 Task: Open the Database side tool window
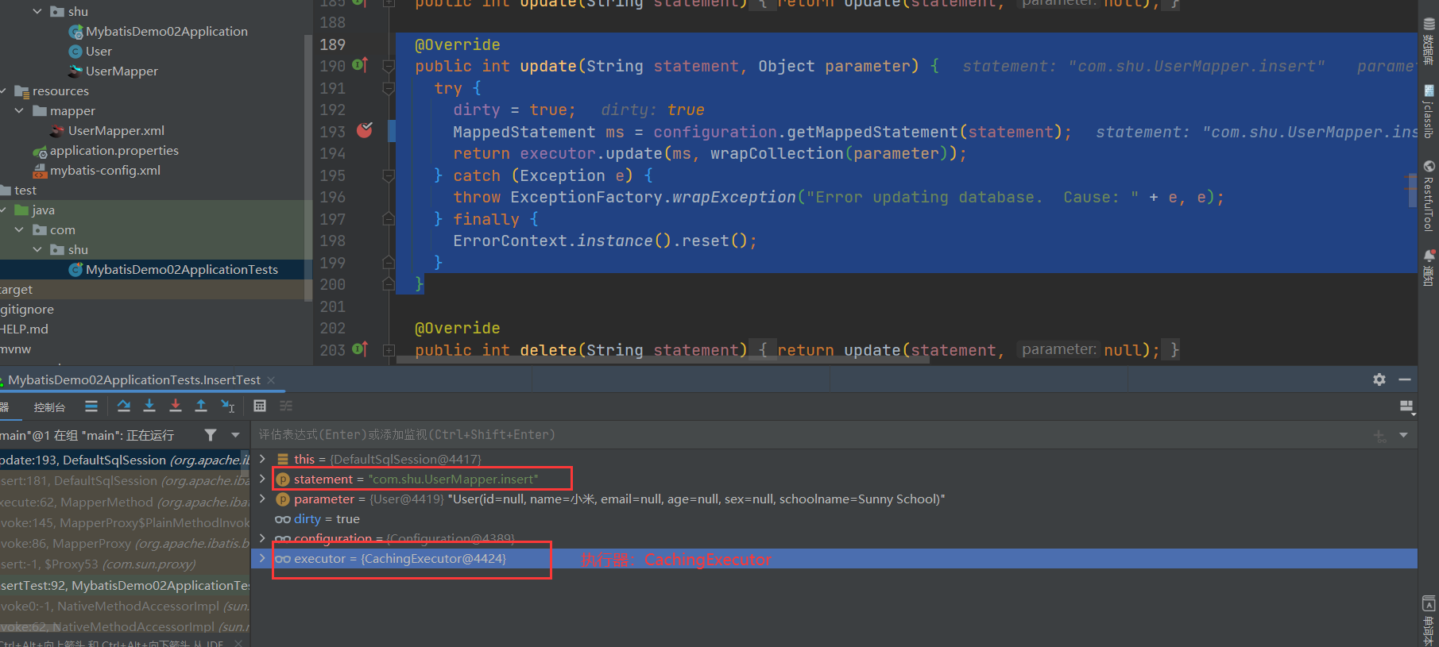[1429, 40]
